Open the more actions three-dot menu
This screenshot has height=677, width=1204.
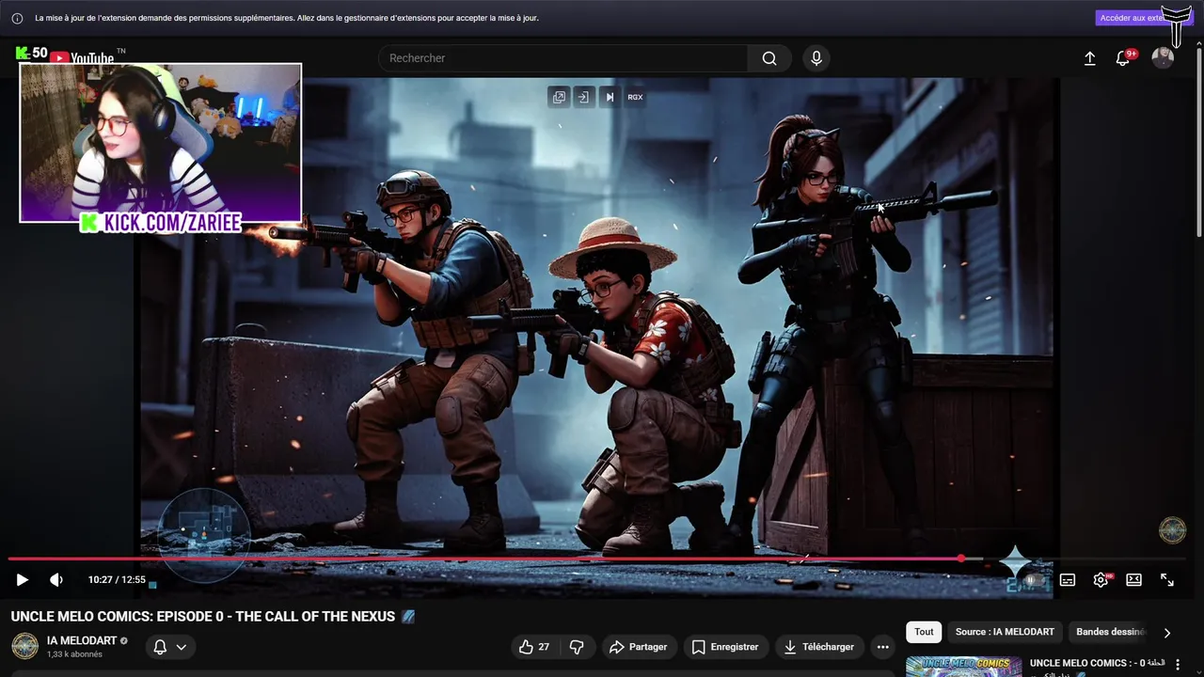[882, 647]
